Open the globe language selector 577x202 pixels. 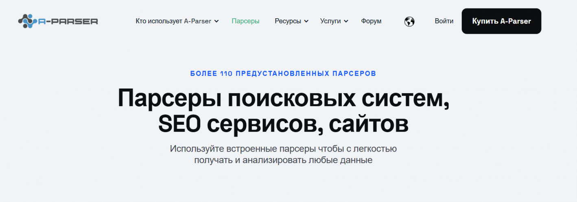point(409,21)
